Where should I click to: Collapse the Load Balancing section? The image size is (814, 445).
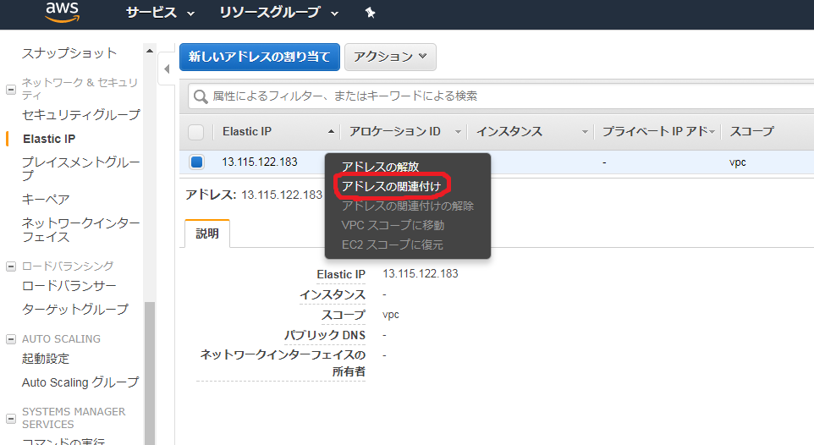(x=11, y=266)
